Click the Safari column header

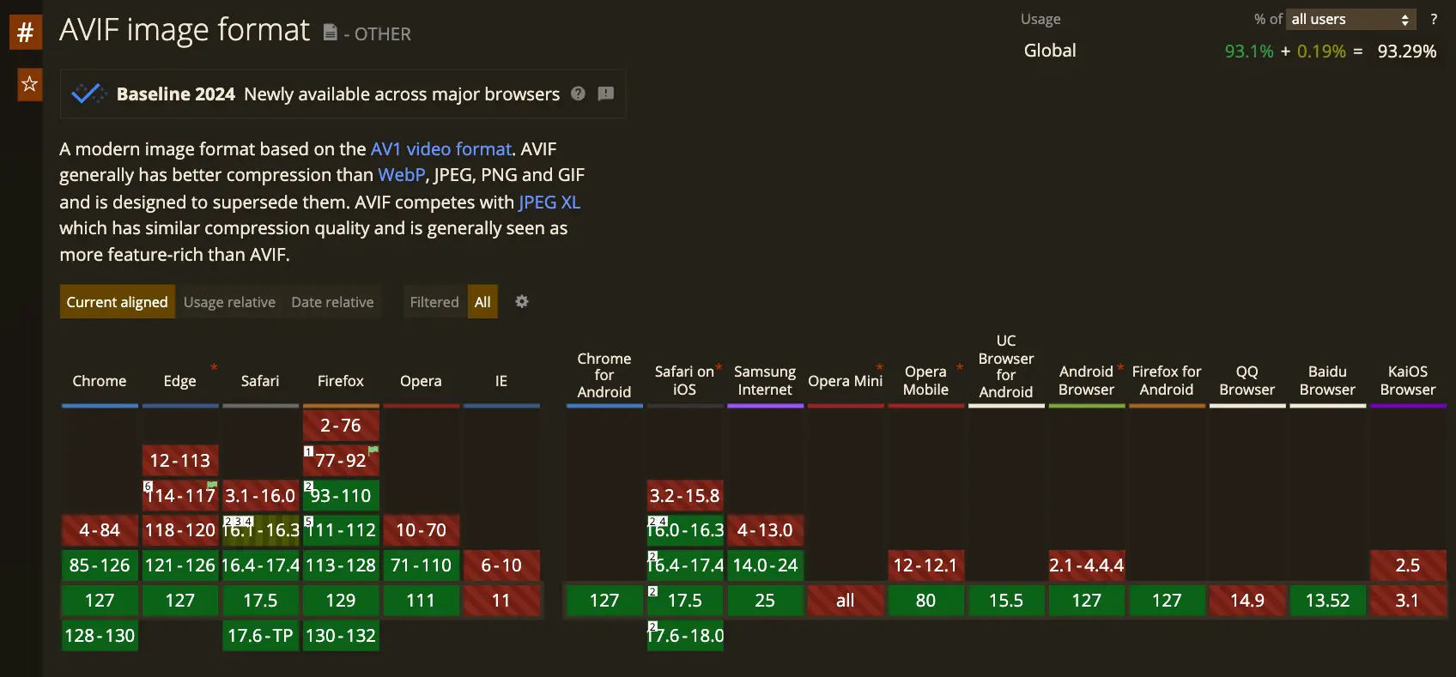[x=260, y=381]
